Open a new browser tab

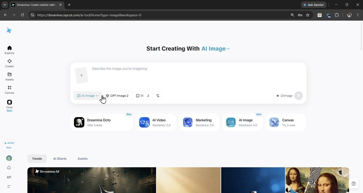point(69,5)
